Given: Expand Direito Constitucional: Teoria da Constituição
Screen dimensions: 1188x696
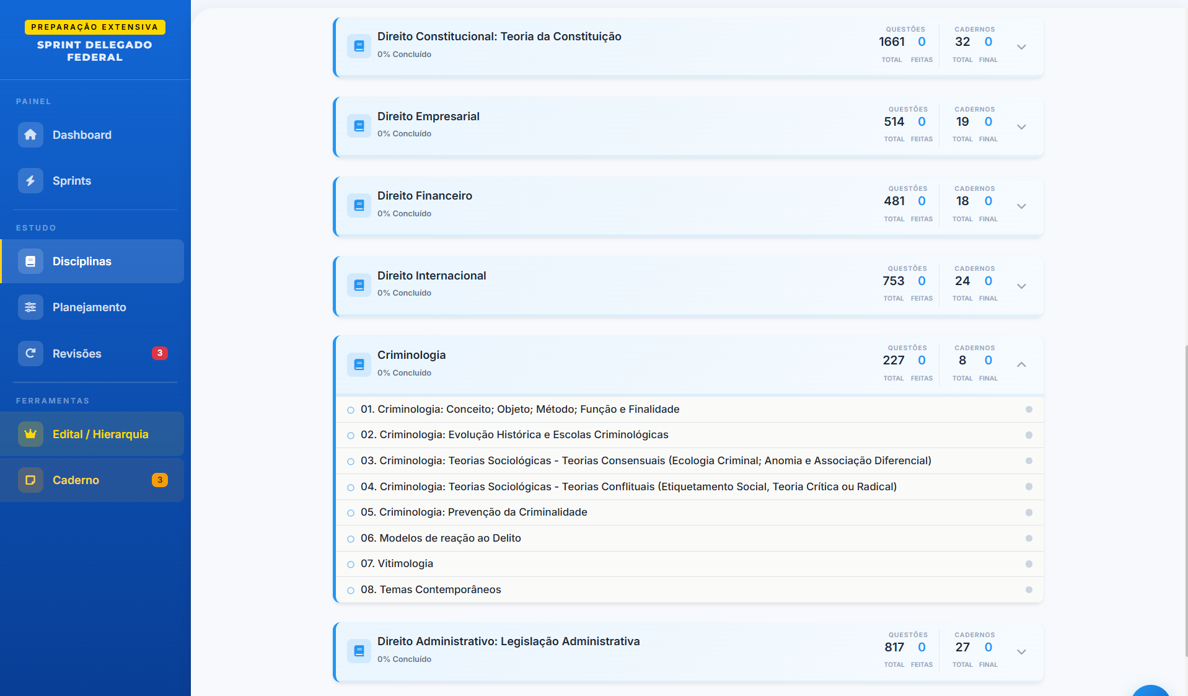Looking at the screenshot, I should coord(1021,47).
